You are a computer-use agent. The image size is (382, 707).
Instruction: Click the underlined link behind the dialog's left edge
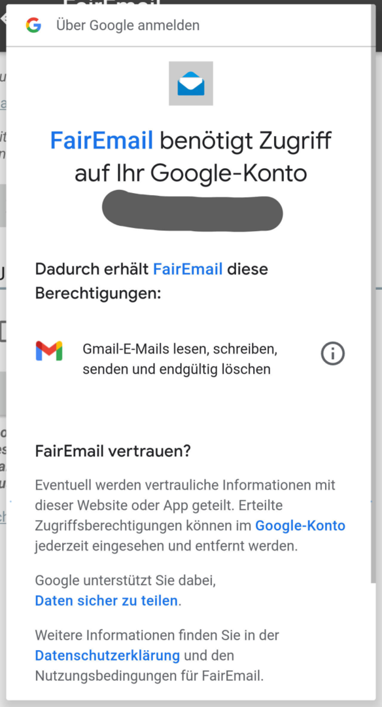(x=3, y=104)
